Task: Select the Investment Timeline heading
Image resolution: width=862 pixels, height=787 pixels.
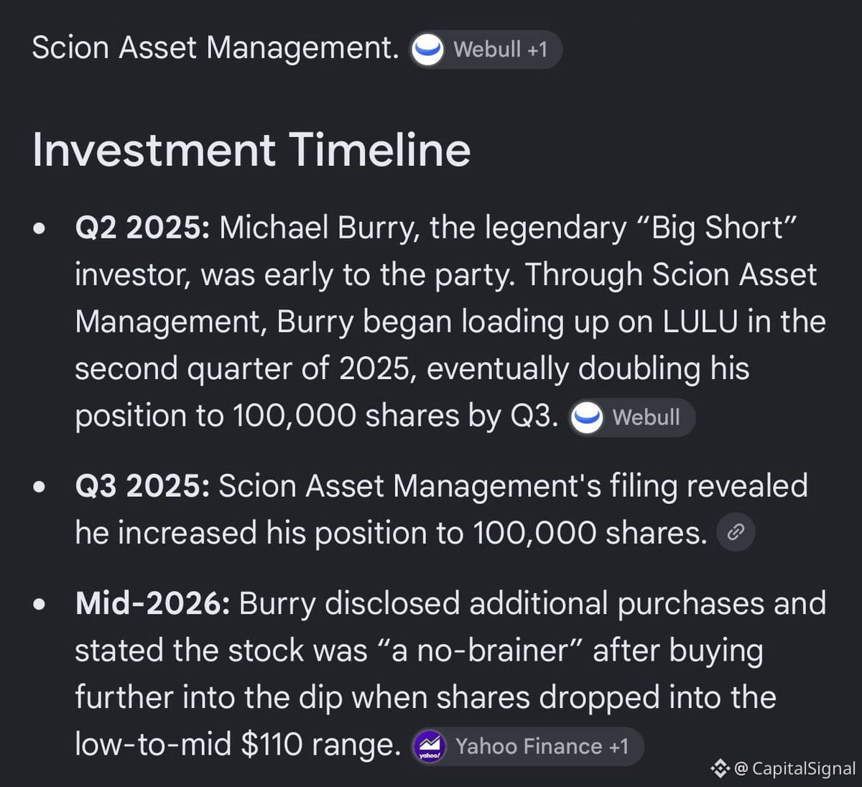Action: (251, 149)
